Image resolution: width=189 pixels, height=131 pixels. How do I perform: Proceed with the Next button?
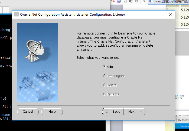pyautogui.click(x=135, y=112)
